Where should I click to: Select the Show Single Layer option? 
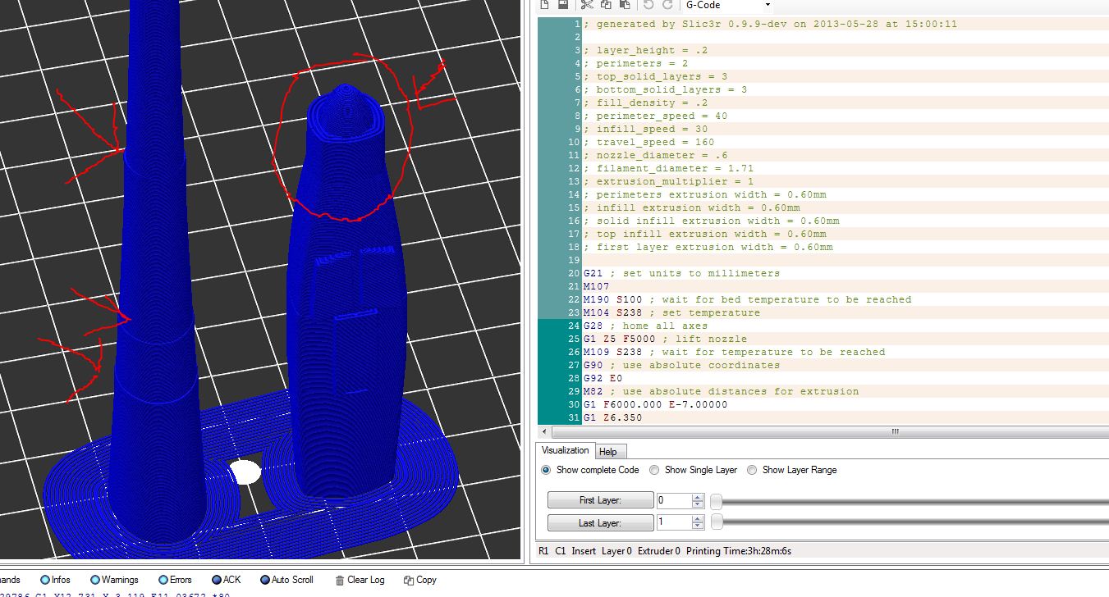[654, 470]
